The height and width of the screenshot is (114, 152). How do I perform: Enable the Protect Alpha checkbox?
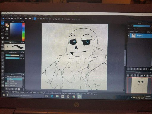click(129, 32)
